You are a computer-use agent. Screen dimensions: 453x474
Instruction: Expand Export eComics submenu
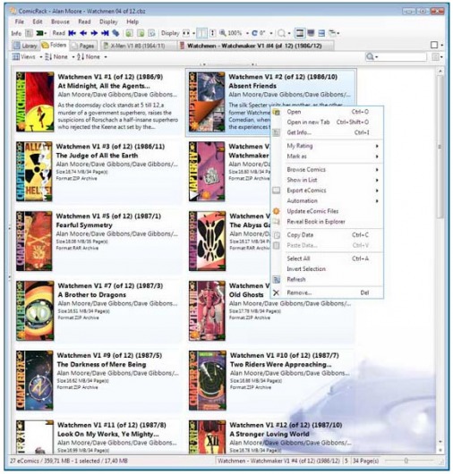point(328,190)
